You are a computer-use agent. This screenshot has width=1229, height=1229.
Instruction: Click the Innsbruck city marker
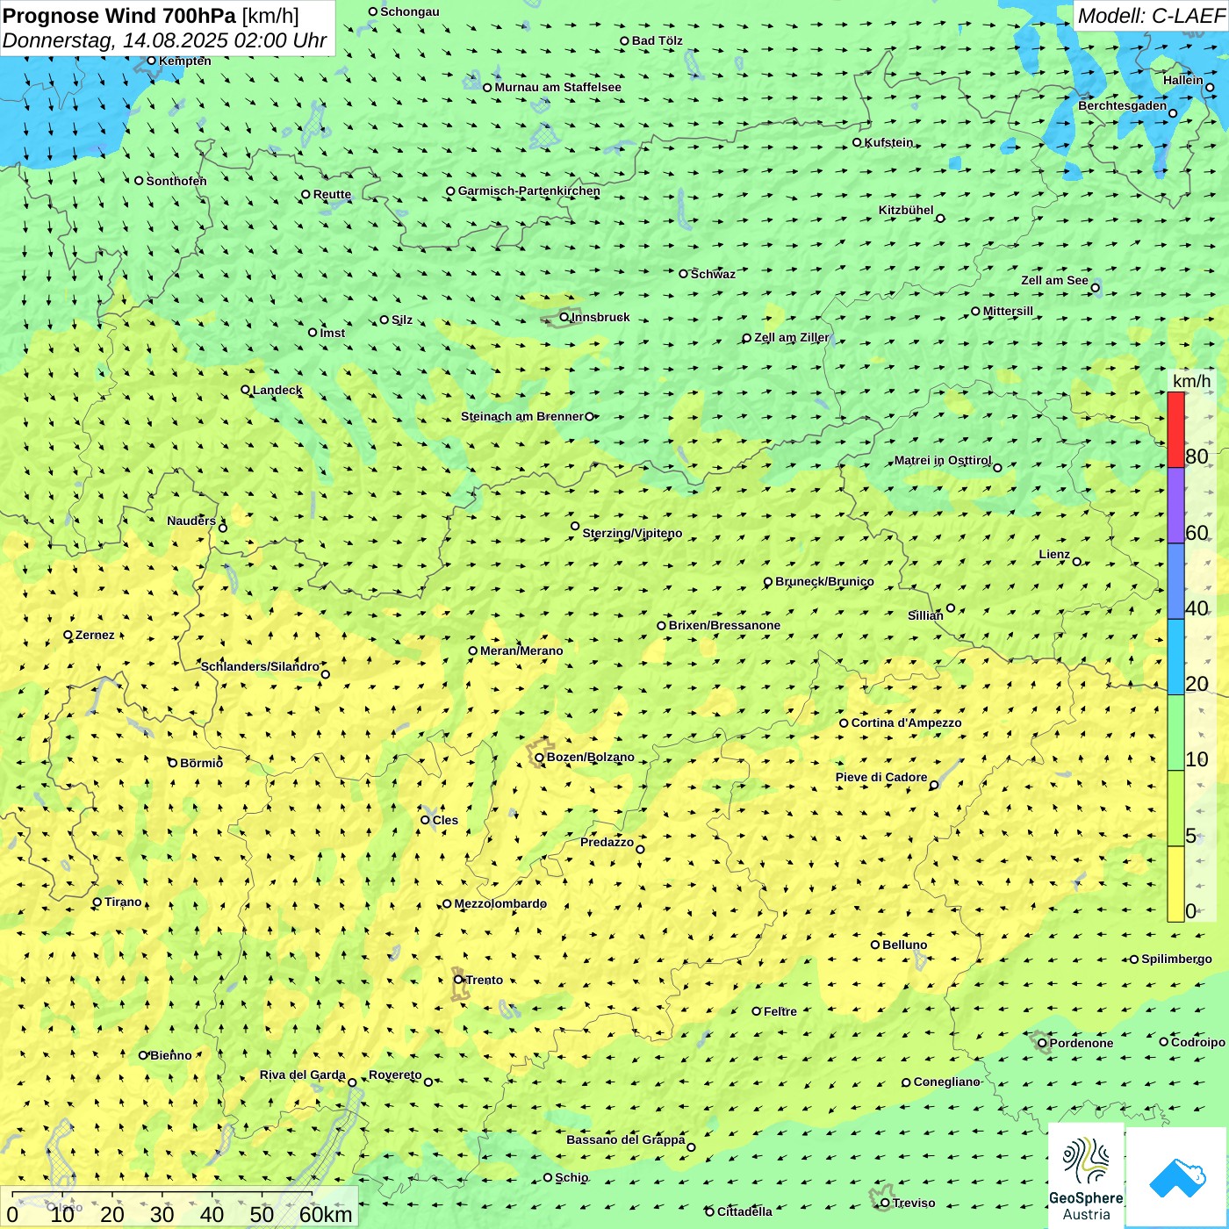(x=564, y=317)
